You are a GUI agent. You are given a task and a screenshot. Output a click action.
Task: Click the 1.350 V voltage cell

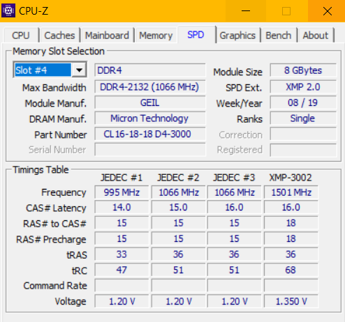(291, 301)
